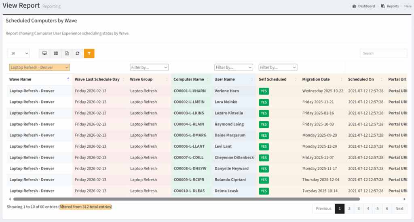
Task: Sort by Computer Name column arrows
Action: pyautogui.click(x=208, y=79)
